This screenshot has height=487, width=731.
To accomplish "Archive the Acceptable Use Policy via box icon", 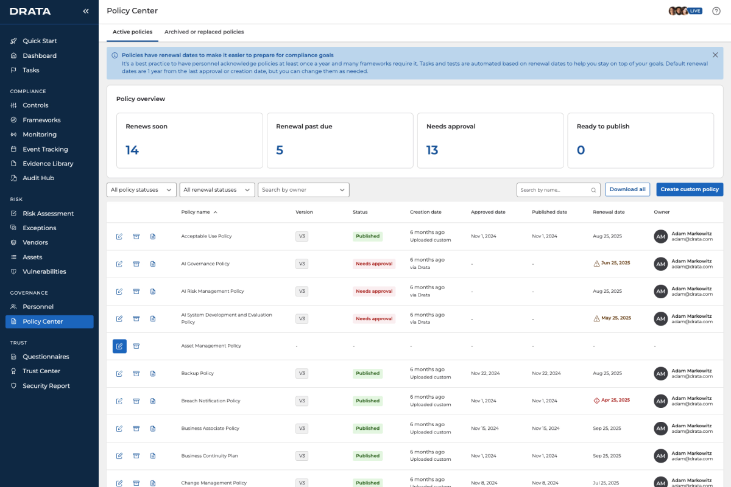I will (136, 236).
